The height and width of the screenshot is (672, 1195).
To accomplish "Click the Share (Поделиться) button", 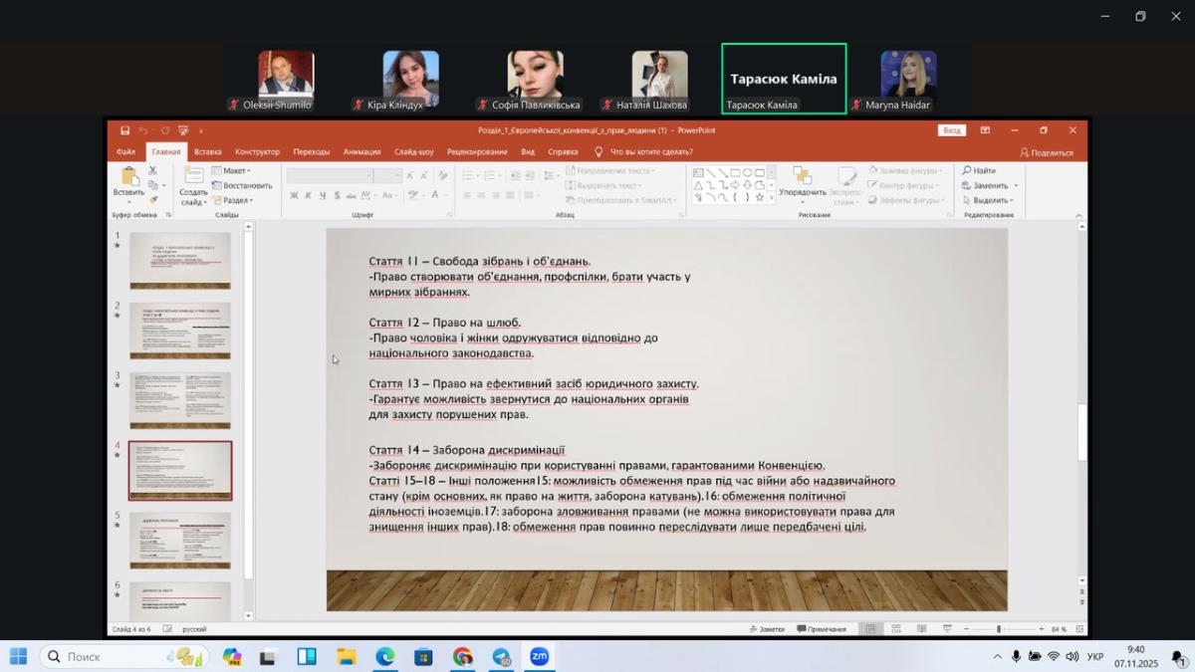I will click(1047, 153).
